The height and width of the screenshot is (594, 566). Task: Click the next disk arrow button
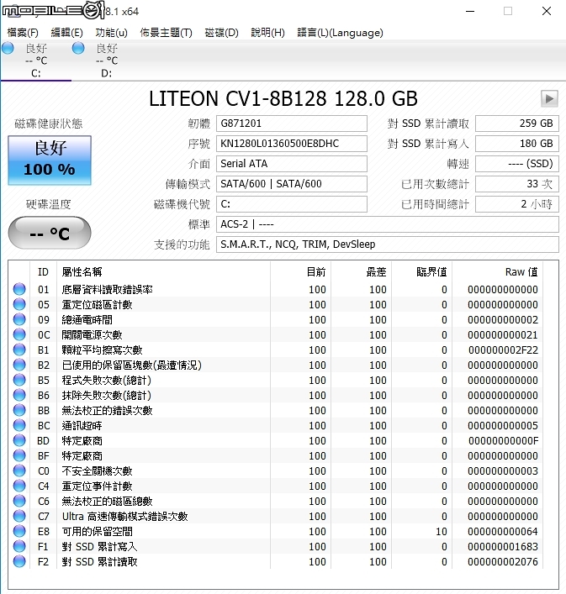(x=549, y=99)
